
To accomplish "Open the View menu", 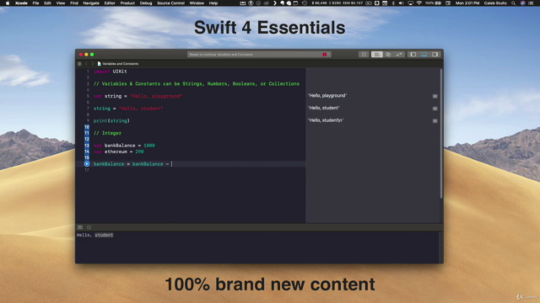I will click(x=61, y=3).
